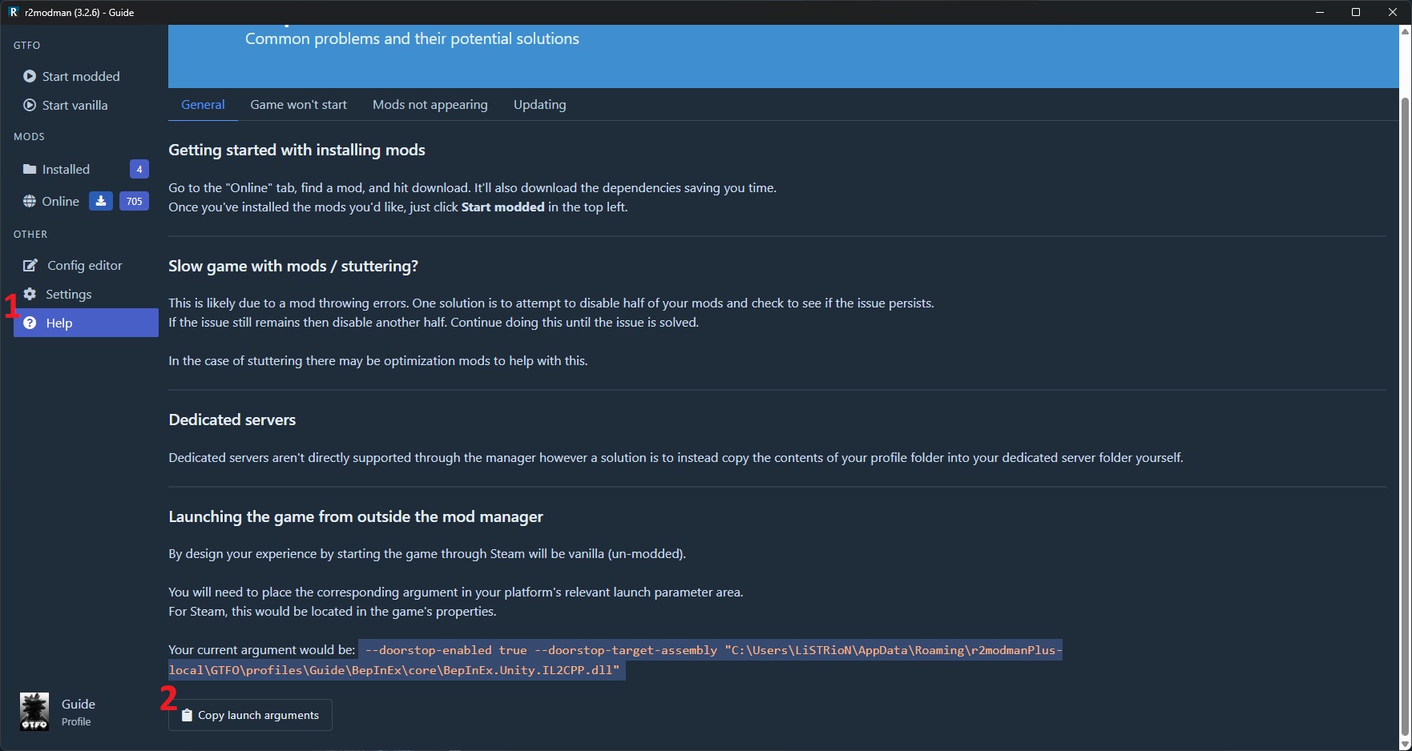The width and height of the screenshot is (1412, 751).
Task: Click the vertical scrollbar on the right
Action: (1405, 416)
